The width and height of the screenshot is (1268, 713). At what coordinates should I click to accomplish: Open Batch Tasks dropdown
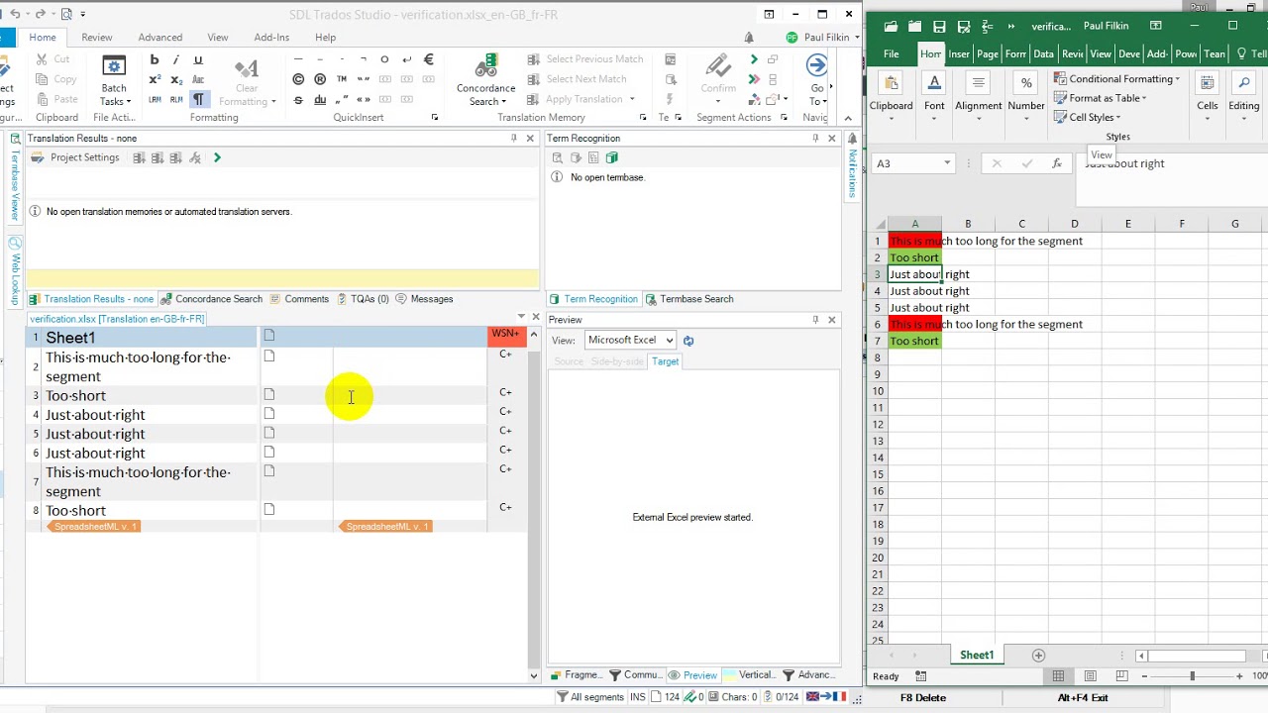coord(114,81)
